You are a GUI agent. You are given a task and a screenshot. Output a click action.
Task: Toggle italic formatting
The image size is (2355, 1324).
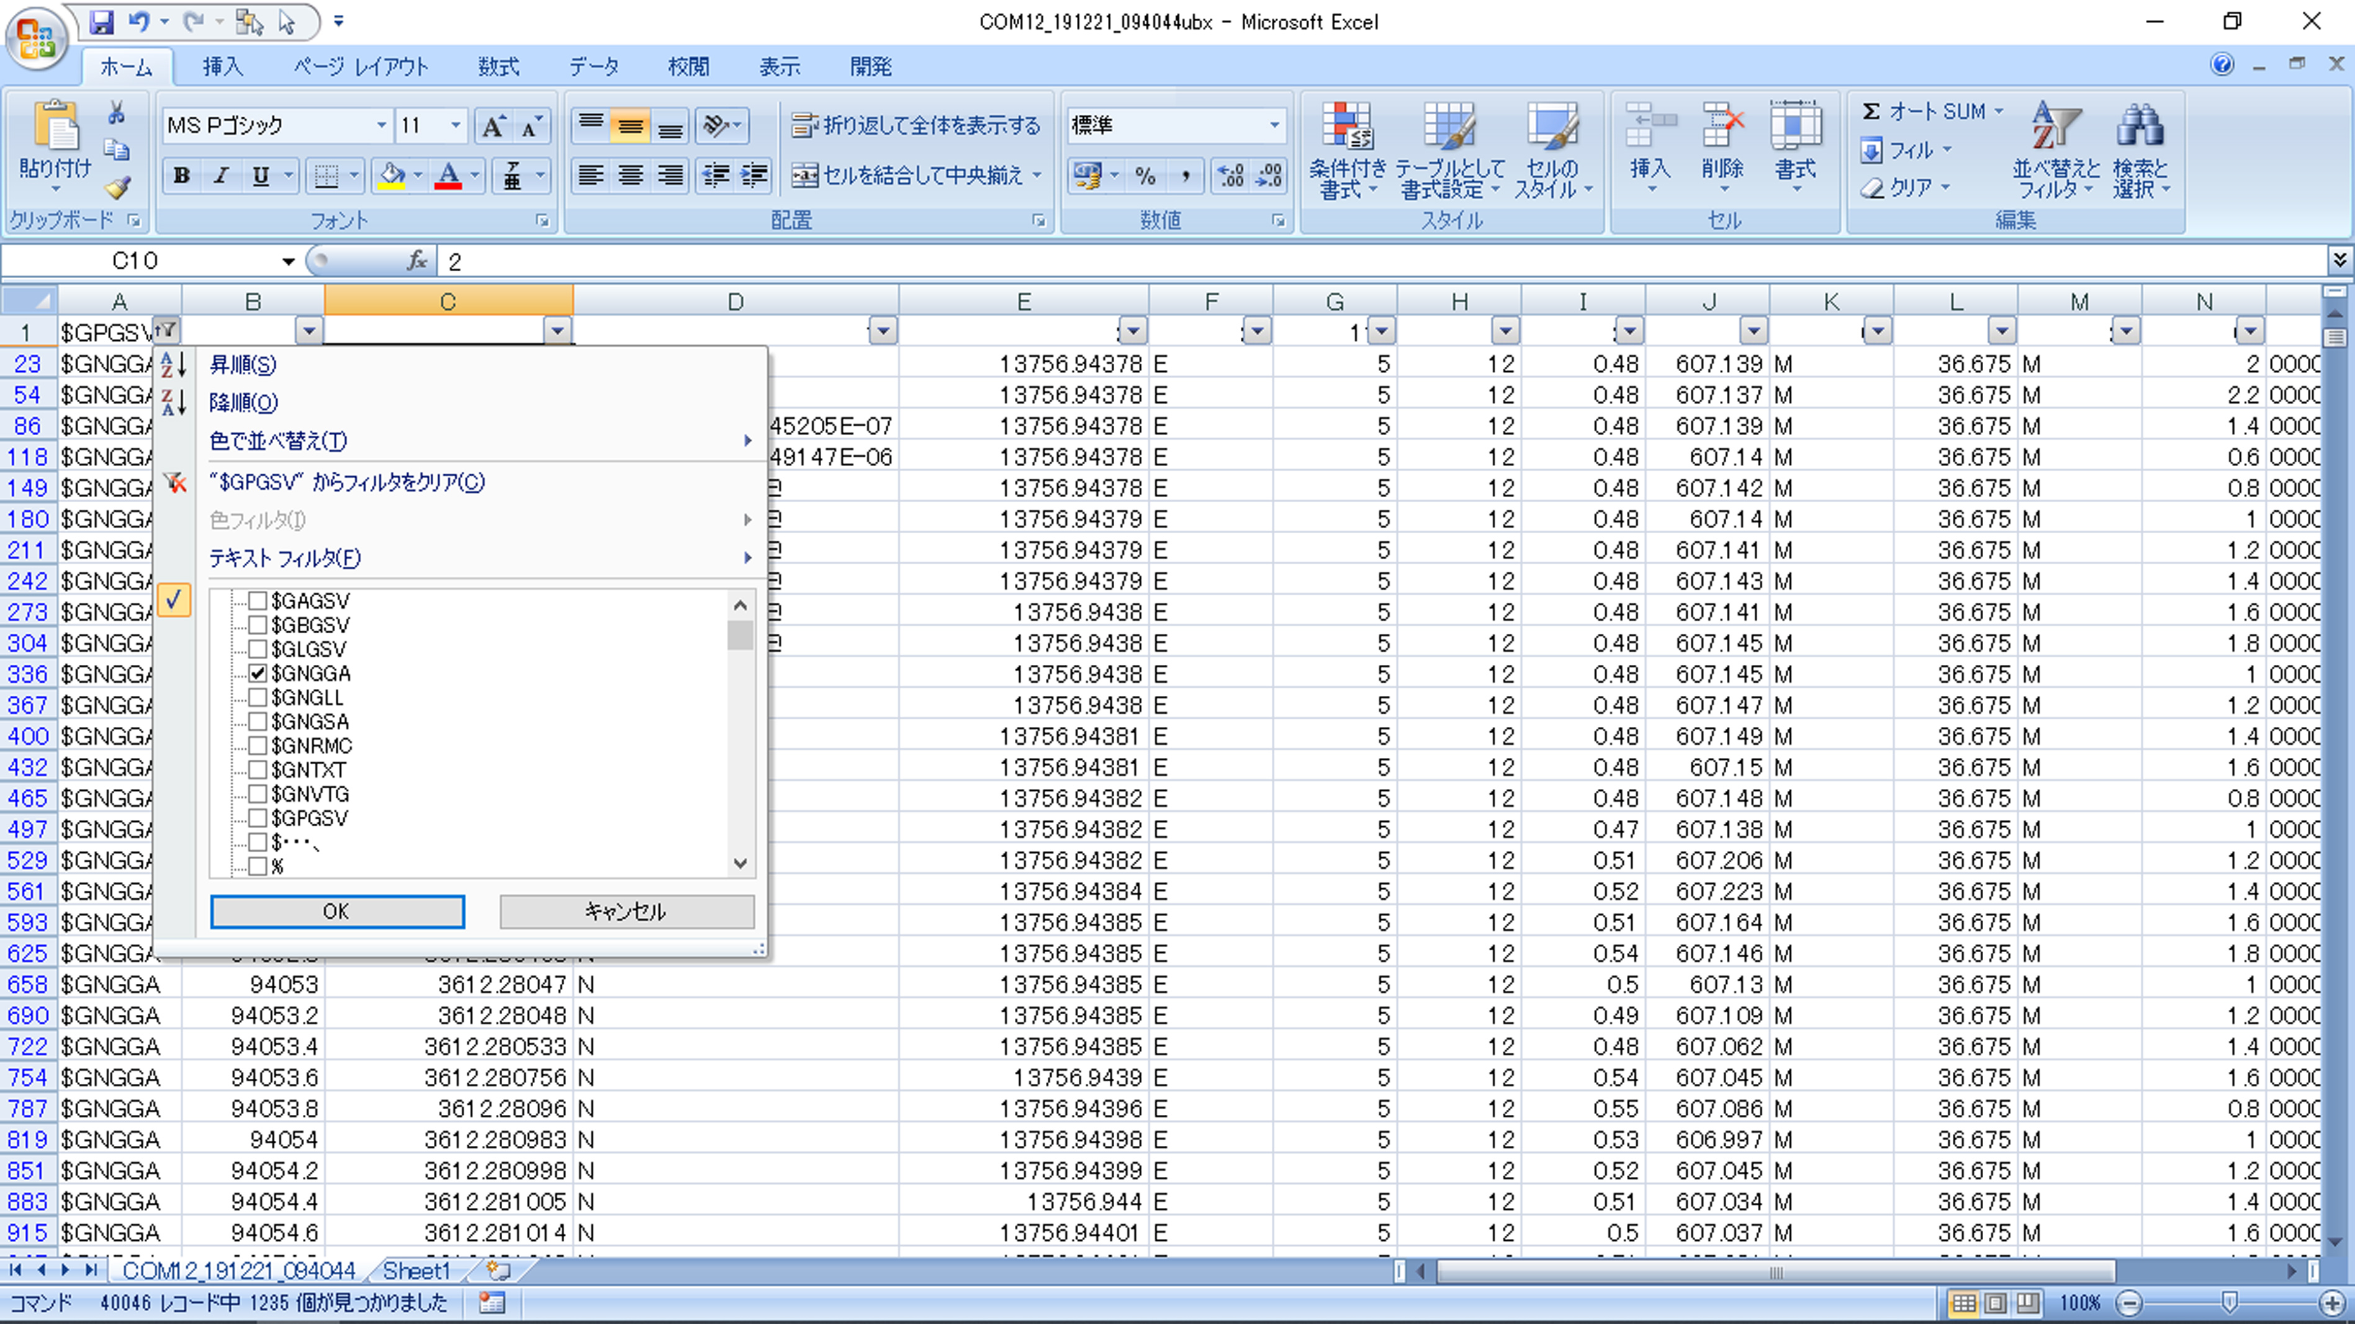[x=220, y=176]
